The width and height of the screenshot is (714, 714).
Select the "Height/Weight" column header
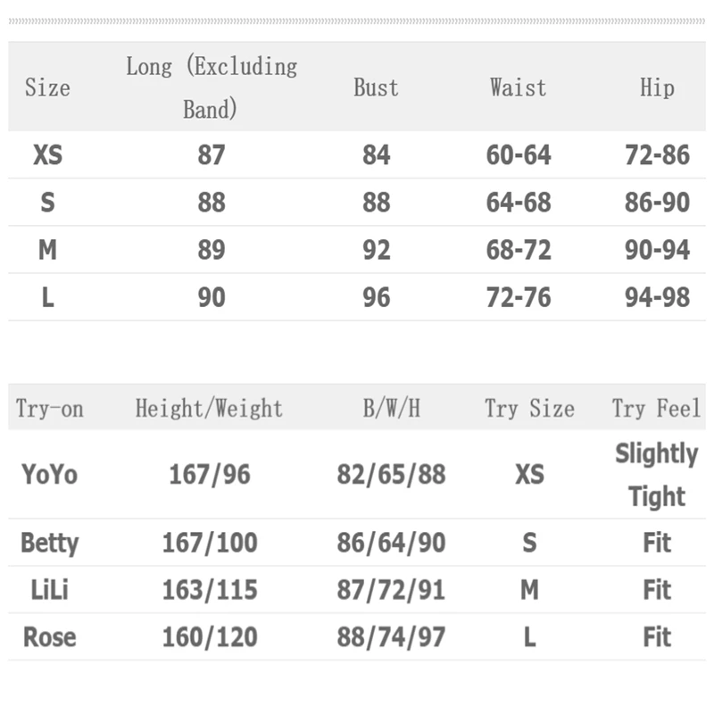click(209, 409)
